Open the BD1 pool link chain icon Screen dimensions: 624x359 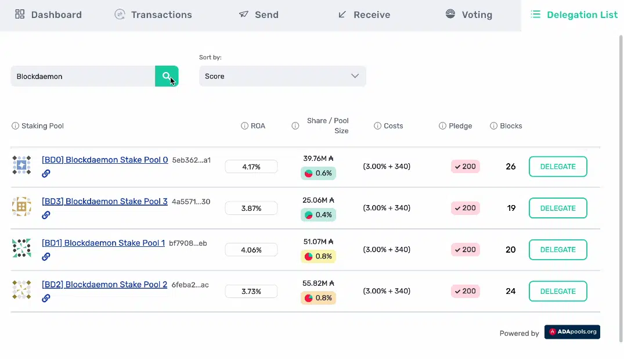46,257
